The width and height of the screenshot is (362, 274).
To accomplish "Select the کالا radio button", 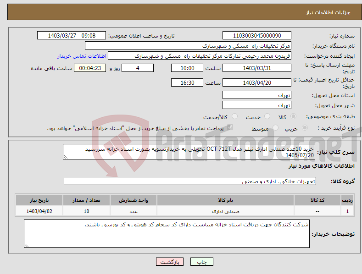I will [x=293, y=116].
